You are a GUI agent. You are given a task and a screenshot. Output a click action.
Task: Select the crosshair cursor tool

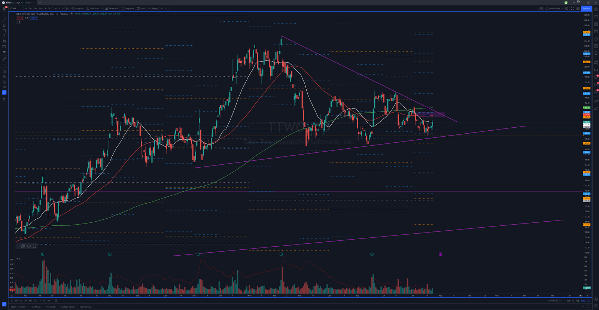click(x=4, y=15)
